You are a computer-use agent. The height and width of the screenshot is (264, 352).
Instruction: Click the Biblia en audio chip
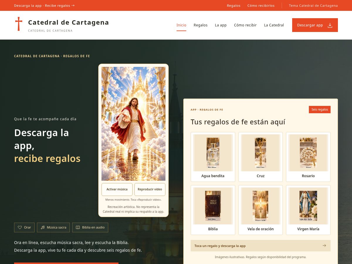click(90, 227)
